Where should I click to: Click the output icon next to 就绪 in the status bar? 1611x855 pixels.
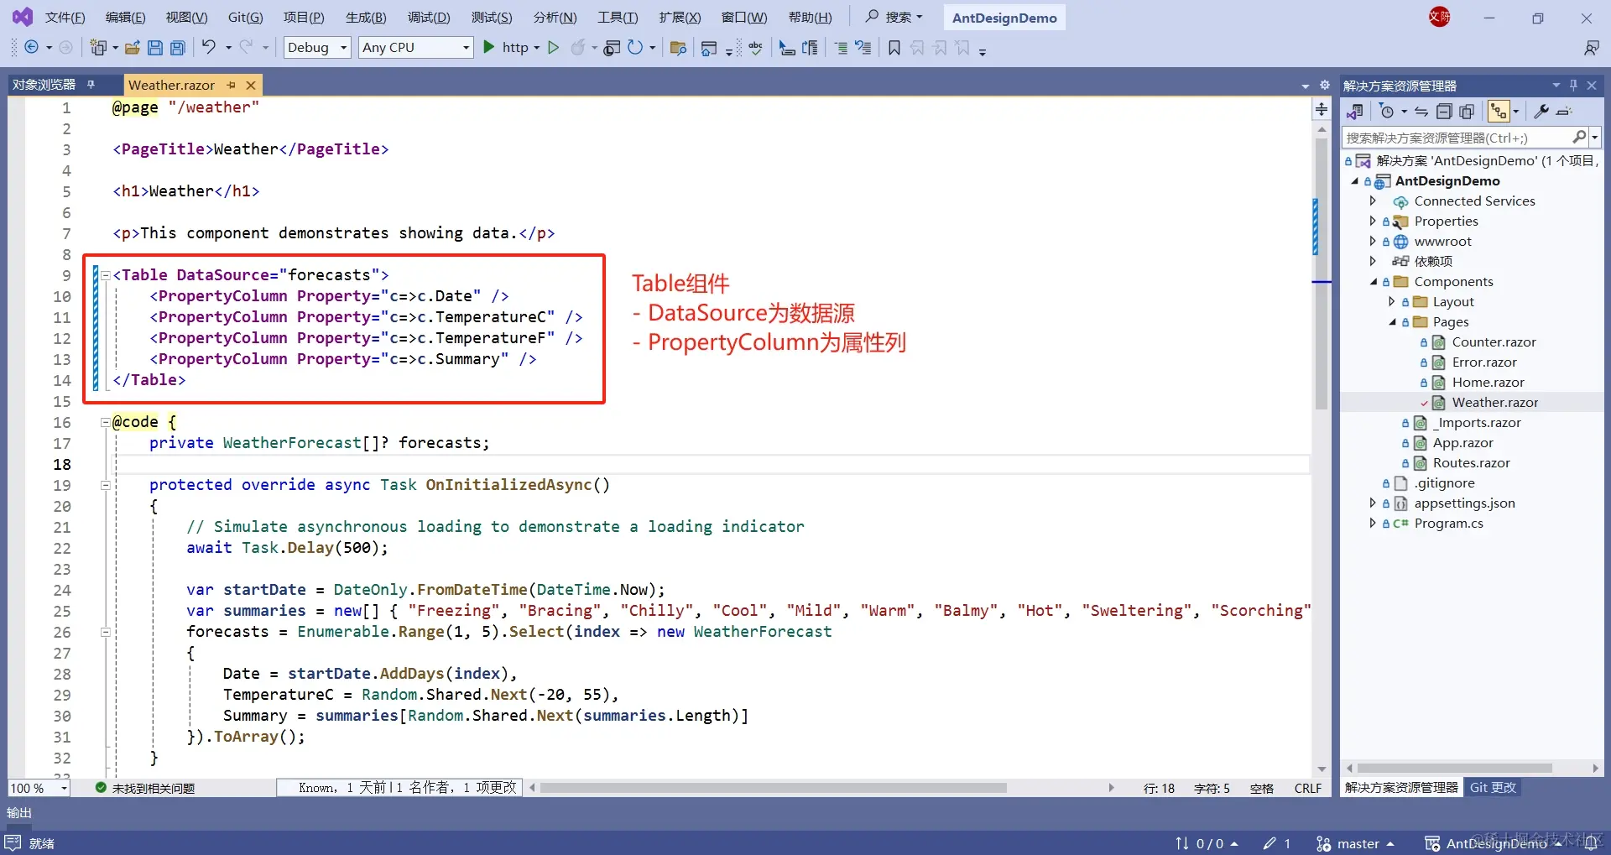pos(13,843)
